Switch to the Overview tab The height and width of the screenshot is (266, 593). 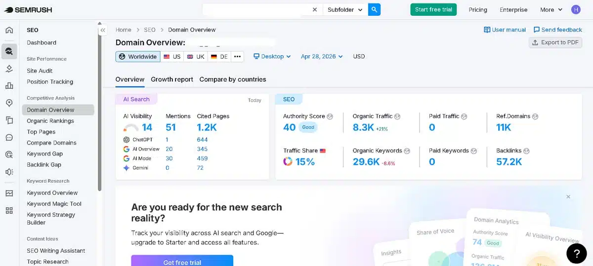[130, 79]
